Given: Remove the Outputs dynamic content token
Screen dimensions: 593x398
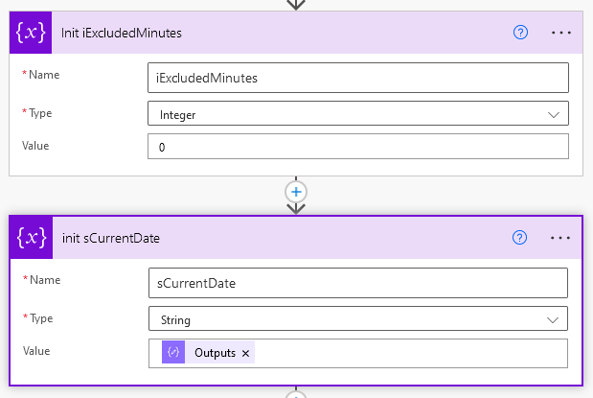Looking at the screenshot, I should [x=246, y=354].
